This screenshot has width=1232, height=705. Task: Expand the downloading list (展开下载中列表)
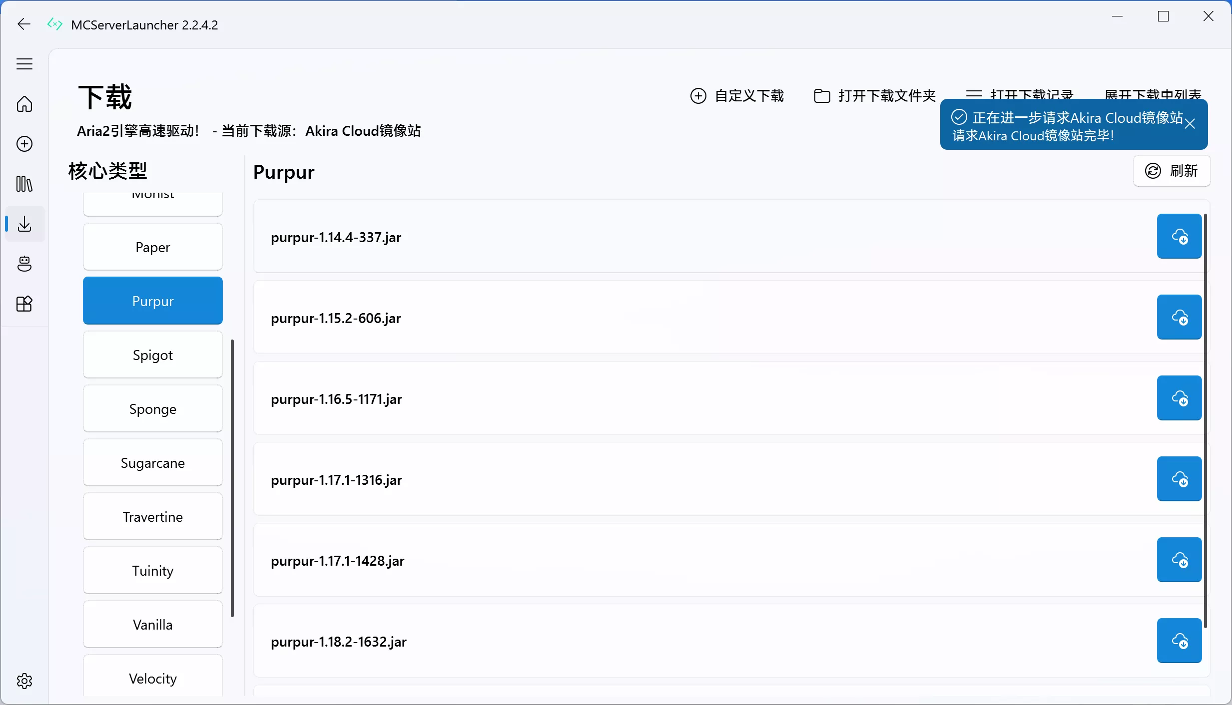tap(1153, 94)
